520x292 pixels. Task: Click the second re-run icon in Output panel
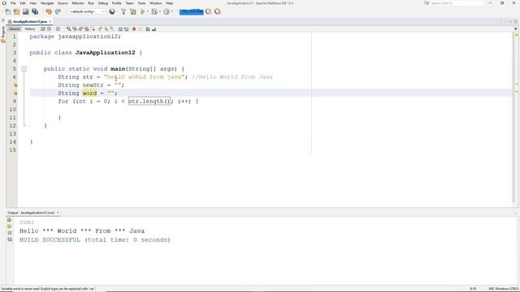[x=10, y=226]
